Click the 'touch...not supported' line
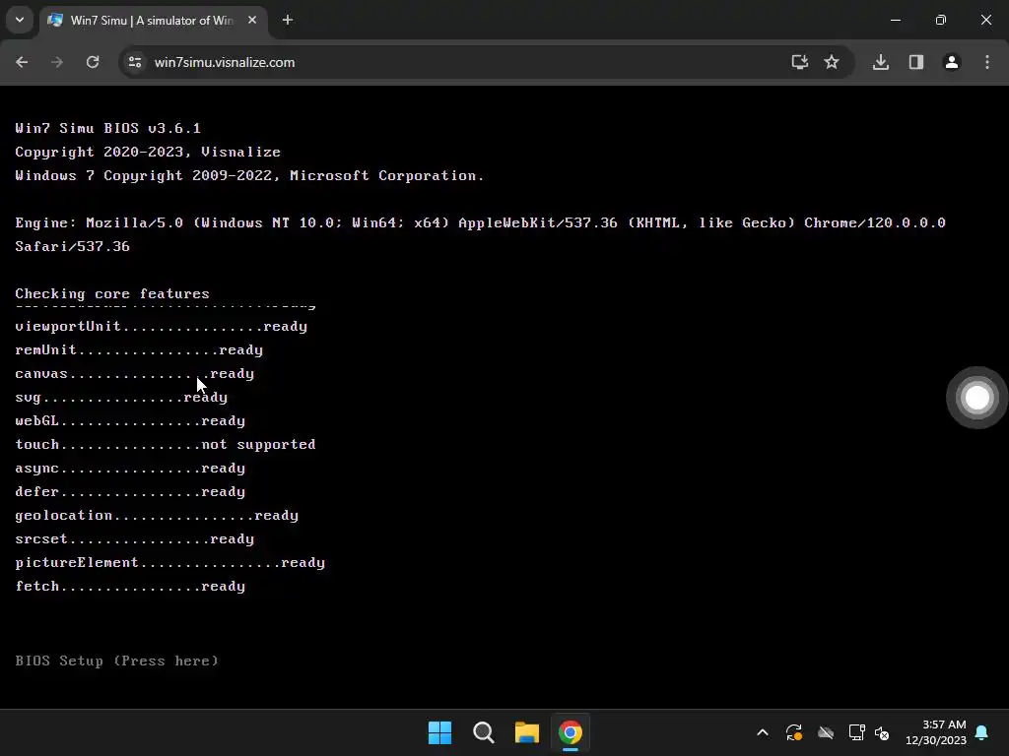This screenshot has width=1009, height=756. pyautogui.click(x=166, y=444)
